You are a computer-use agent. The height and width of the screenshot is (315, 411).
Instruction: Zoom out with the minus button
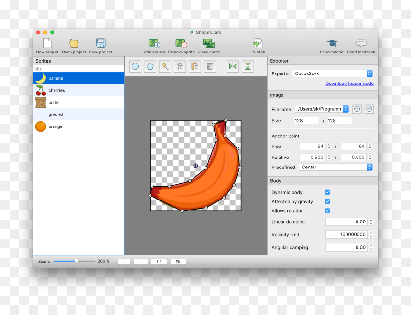[124, 262]
